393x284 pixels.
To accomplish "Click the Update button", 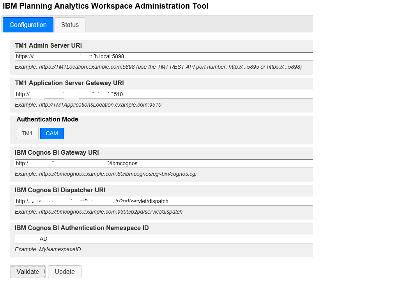I will pos(65,272).
